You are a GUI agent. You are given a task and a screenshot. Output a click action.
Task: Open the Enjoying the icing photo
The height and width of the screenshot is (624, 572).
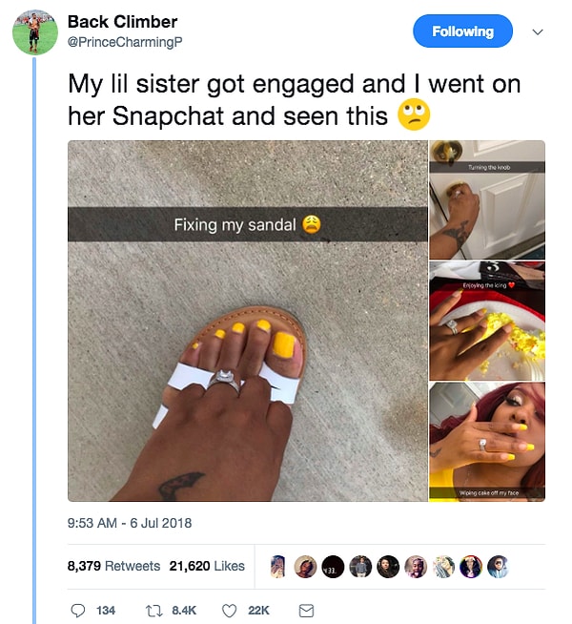pos(487,321)
